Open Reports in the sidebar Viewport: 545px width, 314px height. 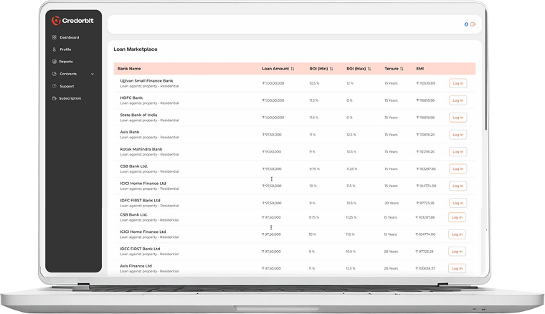click(62, 62)
